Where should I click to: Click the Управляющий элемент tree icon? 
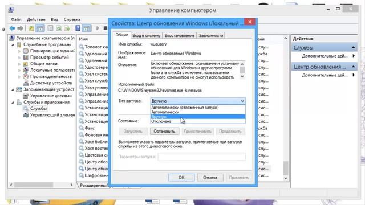(x=26, y=115)
